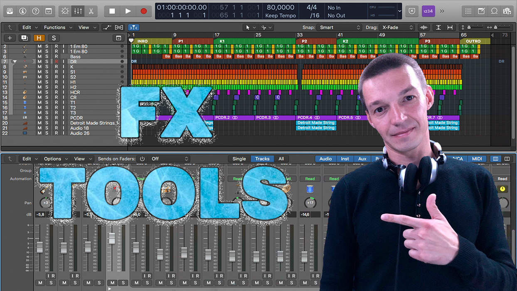Open Smart Controls dial icon

[65, 11]
